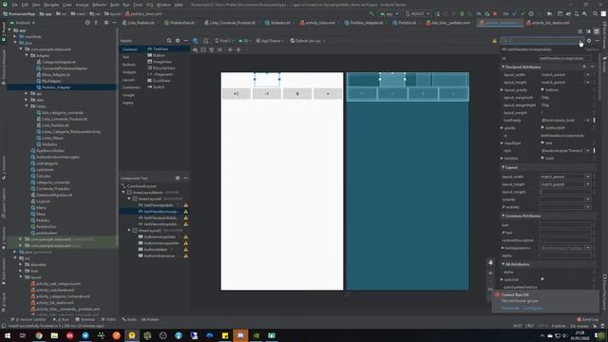Open Default locale dropdown
This screenshot has height=342, width=608.
(308, 41)
